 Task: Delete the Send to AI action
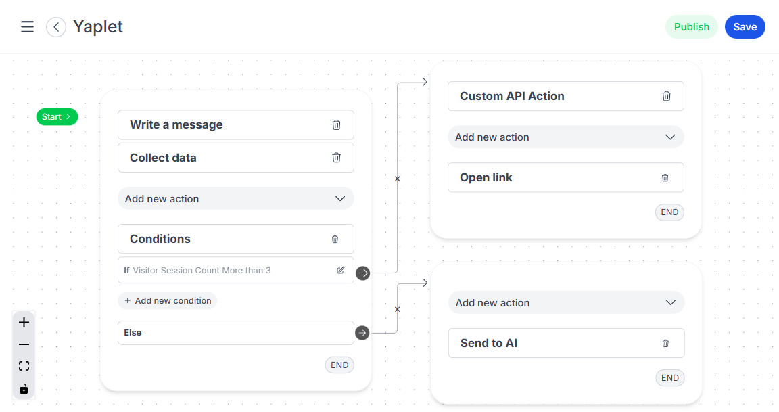(665, 343)
